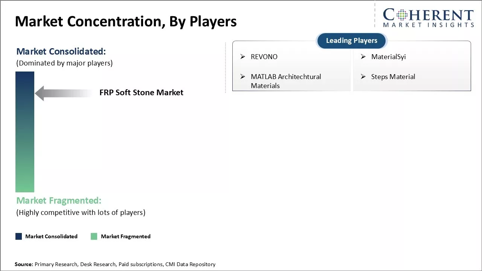This screenshot has height=271, width=482.
Task: Select the MaterialSyi player entry
Action: pyautogui.click(x=388, y=57)
